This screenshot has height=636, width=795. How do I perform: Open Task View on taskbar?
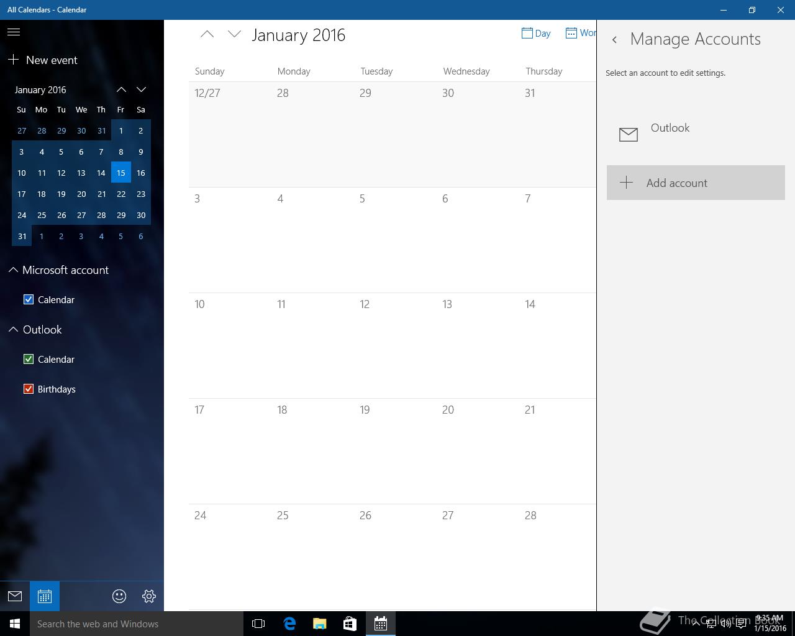258,624
